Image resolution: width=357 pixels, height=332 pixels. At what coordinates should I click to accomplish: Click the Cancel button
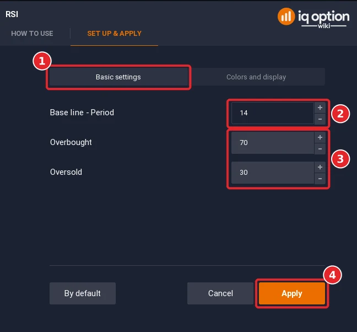220,293
